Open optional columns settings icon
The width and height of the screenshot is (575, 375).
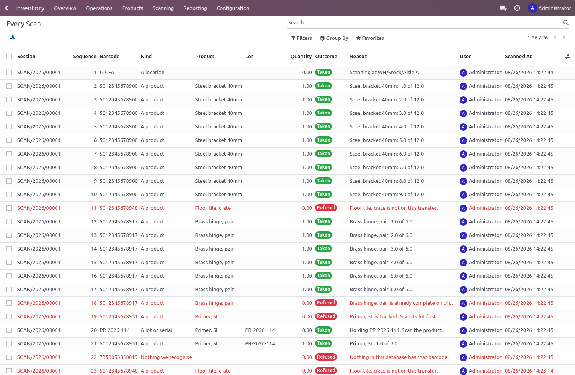click(x=567, y=57)
